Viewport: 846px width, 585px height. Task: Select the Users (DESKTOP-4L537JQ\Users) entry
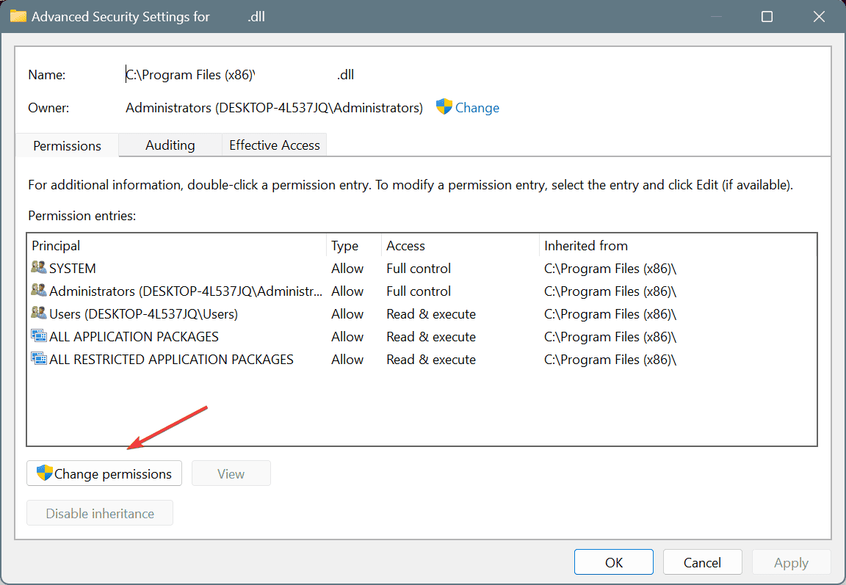(422, 314)
